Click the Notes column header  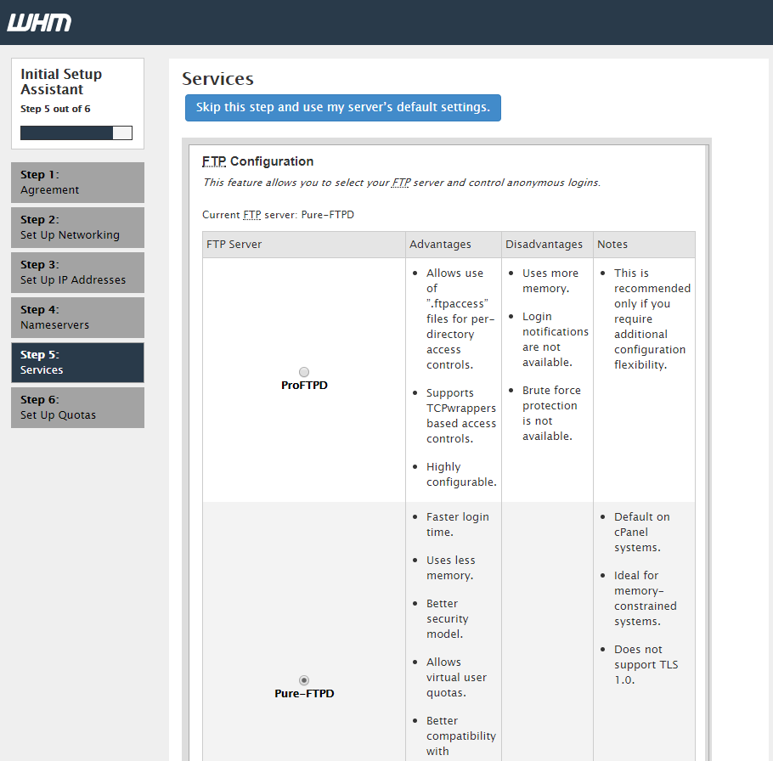click(x=645, y=245)
